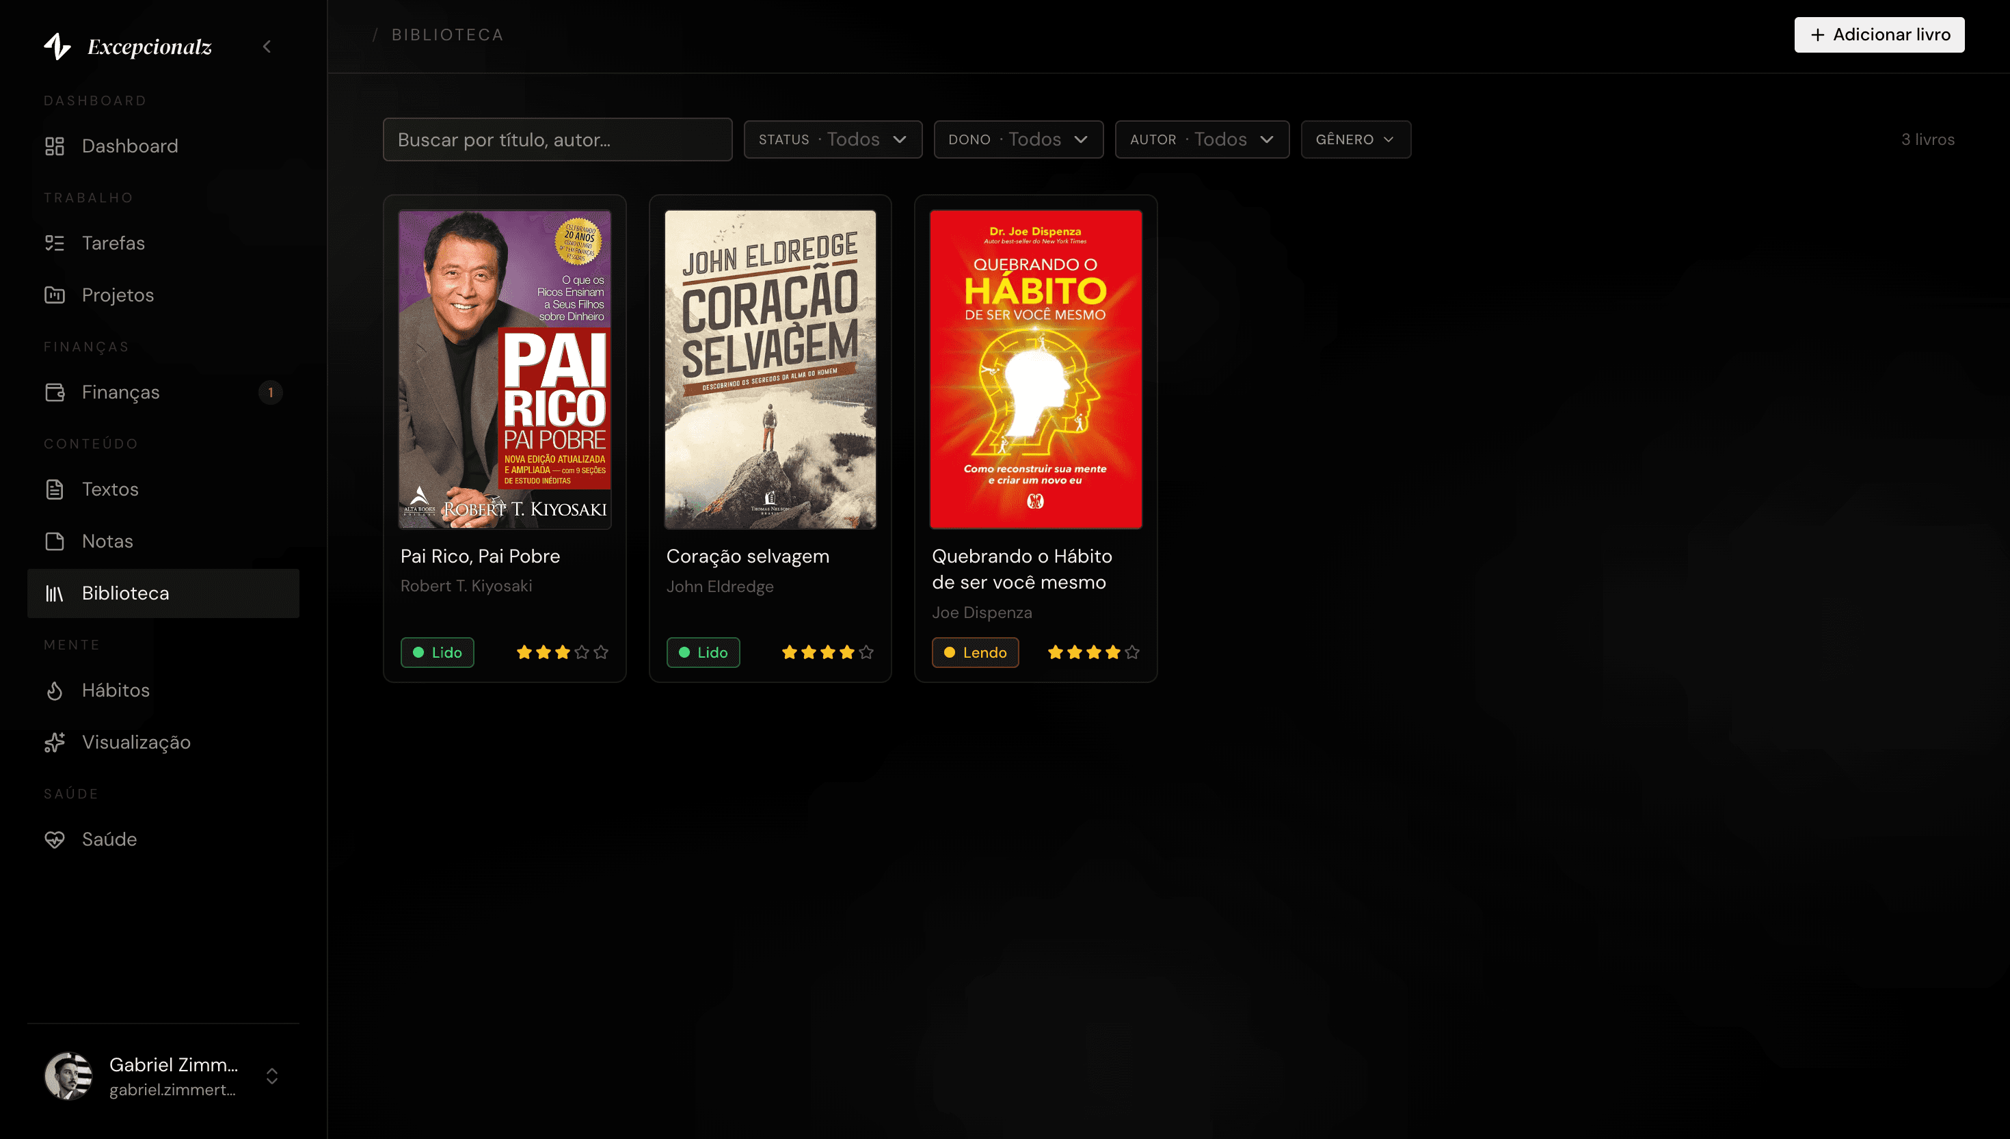Screen dimensions: 2010x1139
Task: Click the Textos document icon
Action: coord(55,489)
